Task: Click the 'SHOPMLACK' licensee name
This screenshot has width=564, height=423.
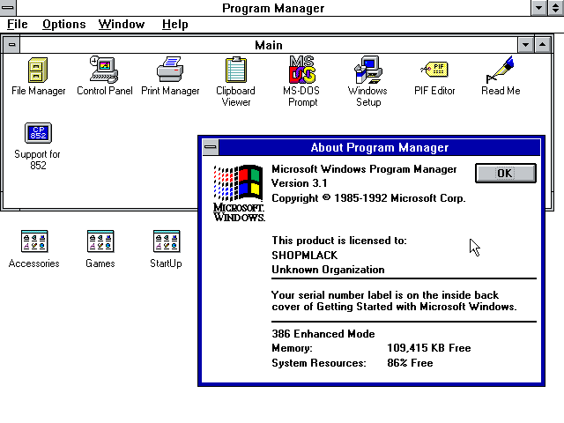Action: (305, 256)
